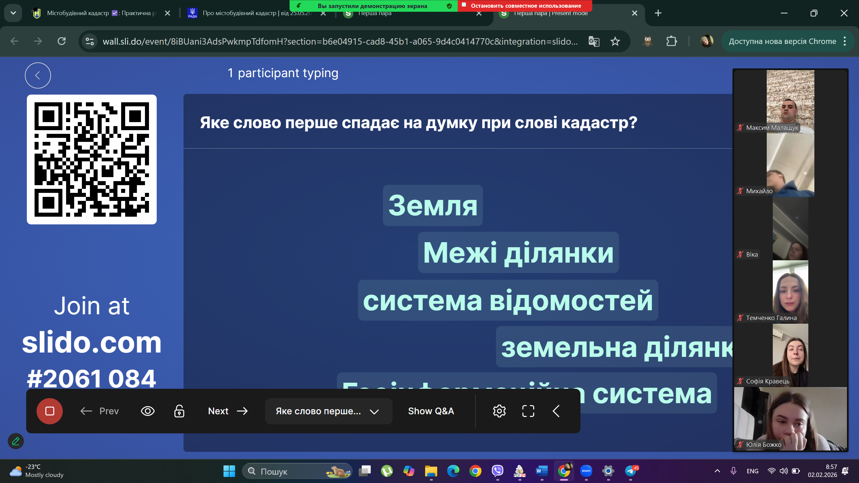
Task: Open Chrome extensions puzzle icon
Action: (671, 41)
